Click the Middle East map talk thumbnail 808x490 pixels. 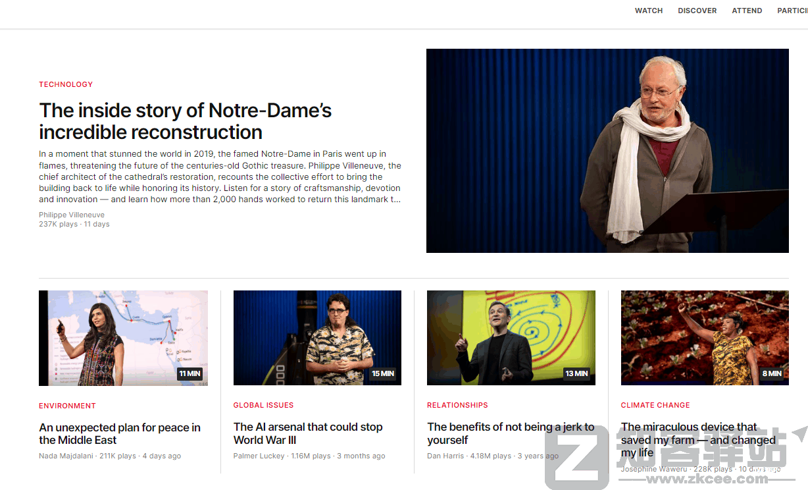(123, 338)
